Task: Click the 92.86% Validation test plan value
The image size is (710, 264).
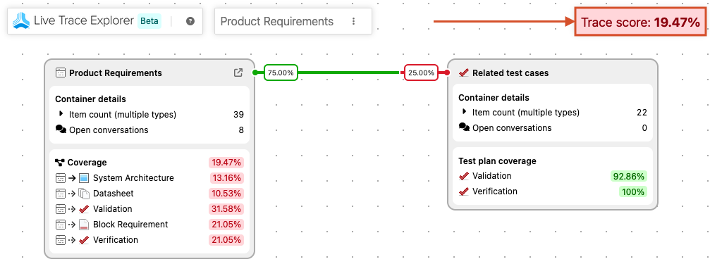Action: [x=629, y=176]
